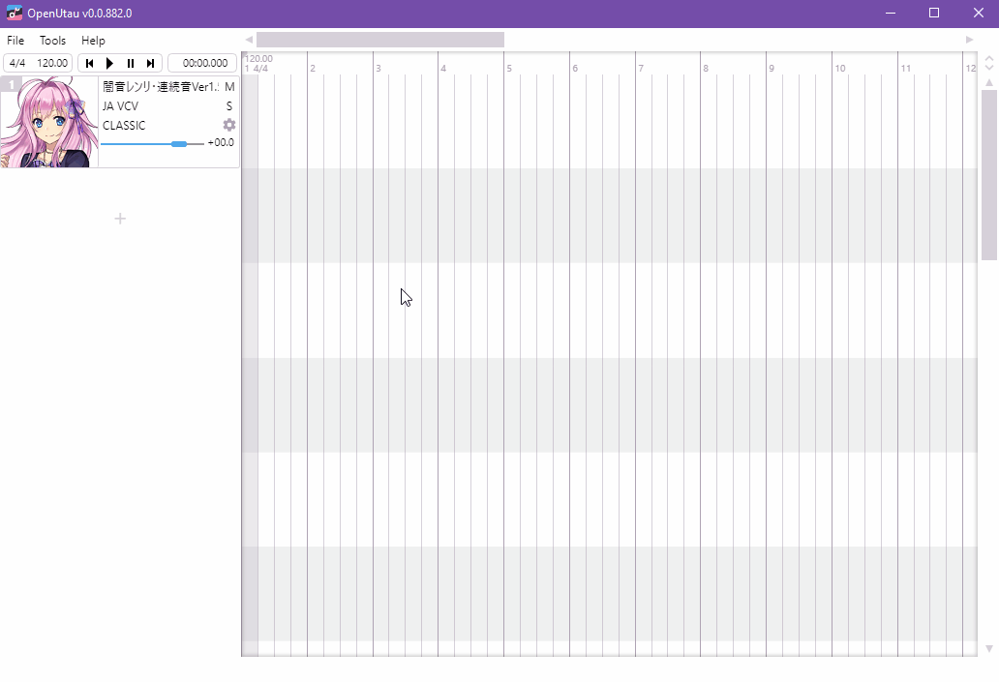Image resolution: width=999 pixels, height=682 pixels.
Task: Click the horizontal scrollbar thumb
Action: tap(380, 40)
